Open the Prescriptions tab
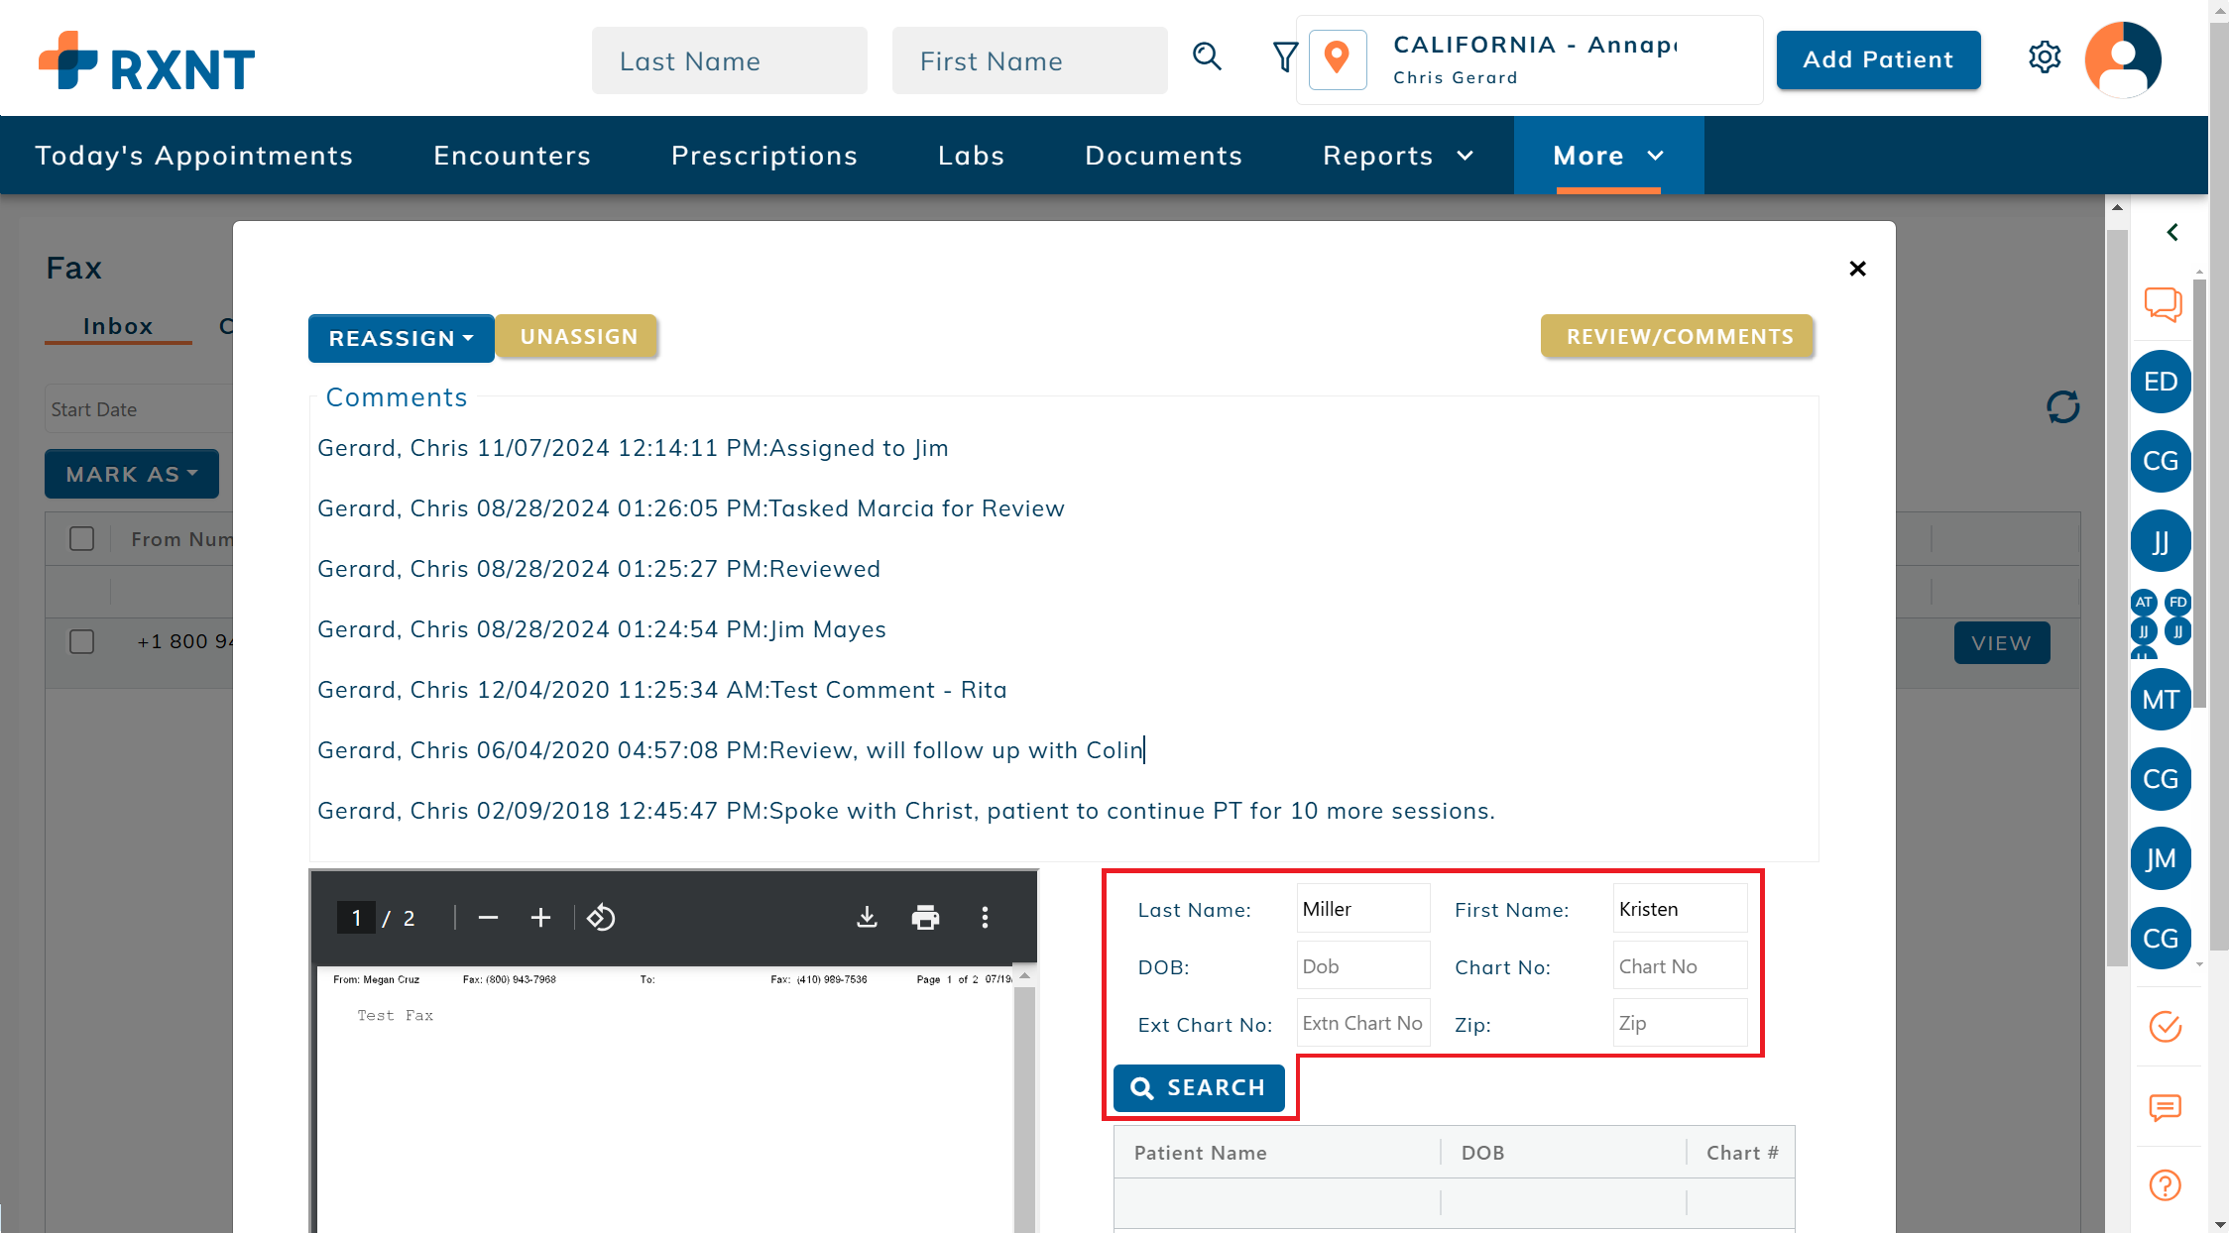Screen dimensions: 2229x1233 763,156
